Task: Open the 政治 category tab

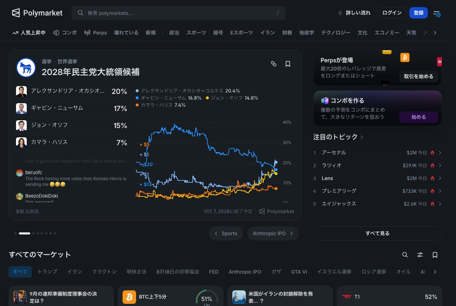Action: point(174,33)
